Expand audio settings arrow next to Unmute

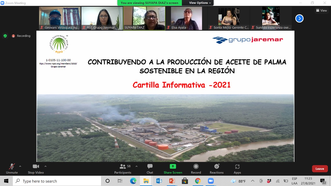[x=20, y=166]
